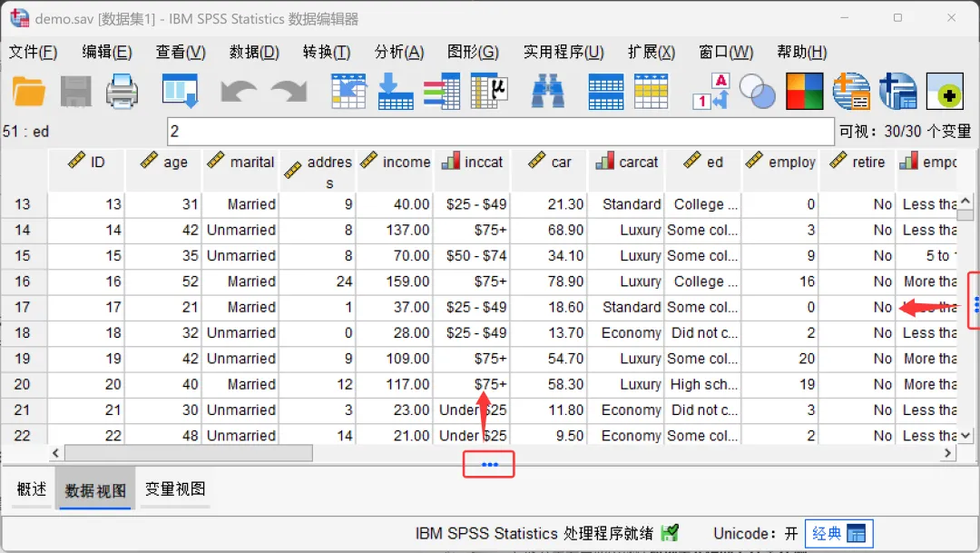Open the 帮助(H) menu
This screenshot has width=980, height=553.
tap(802, 52)
